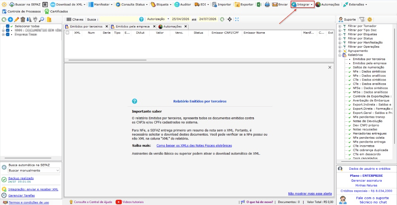397x205 pixels.
Task: Click the Excel export icon
Action: tap(259, 5)
